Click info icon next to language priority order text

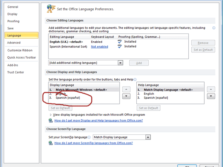[x=135, y=79]
